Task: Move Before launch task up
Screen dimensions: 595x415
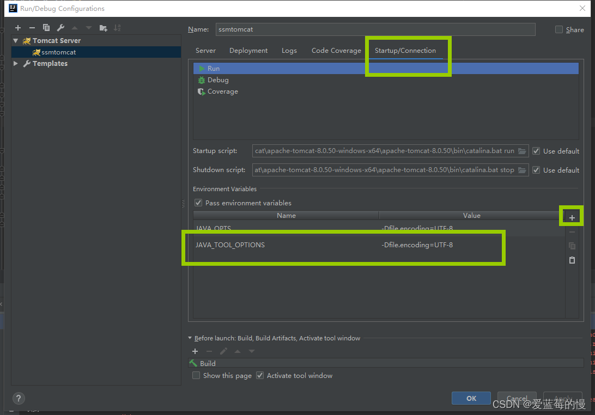Action: [x=238, y=351]
